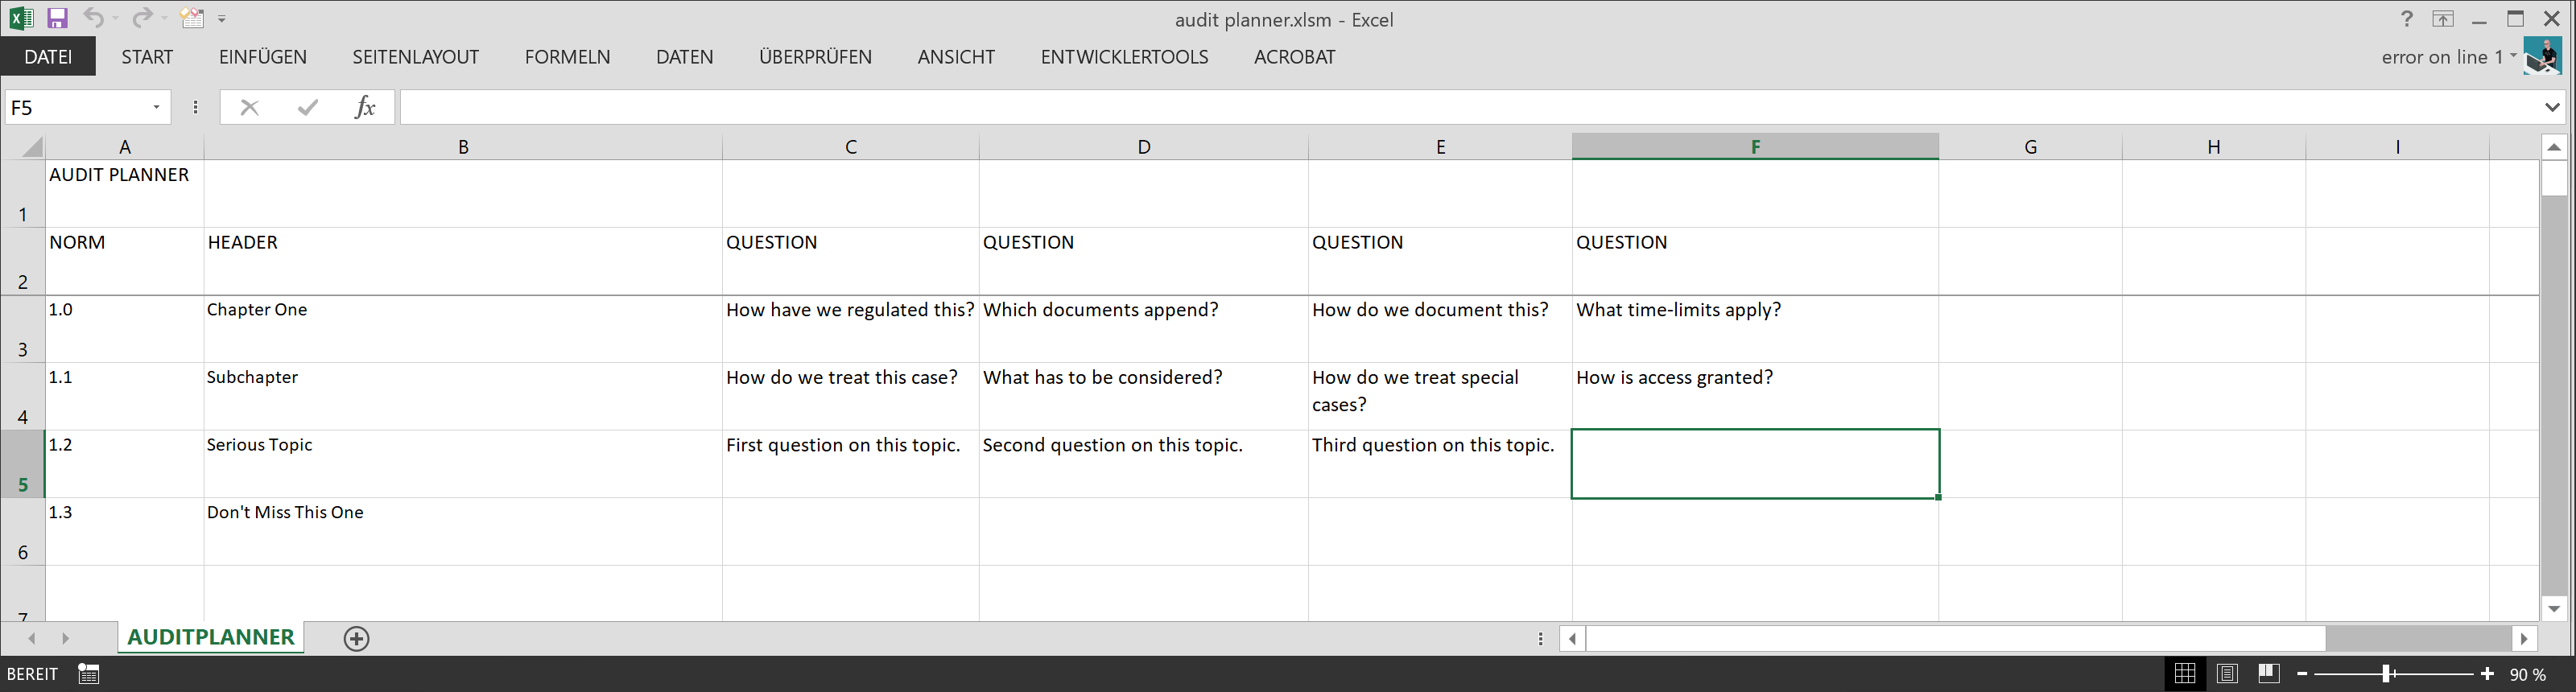Select cell 'Don't Miss This One'
This screenshot has width=2576, height=692.
coord(463,532)
